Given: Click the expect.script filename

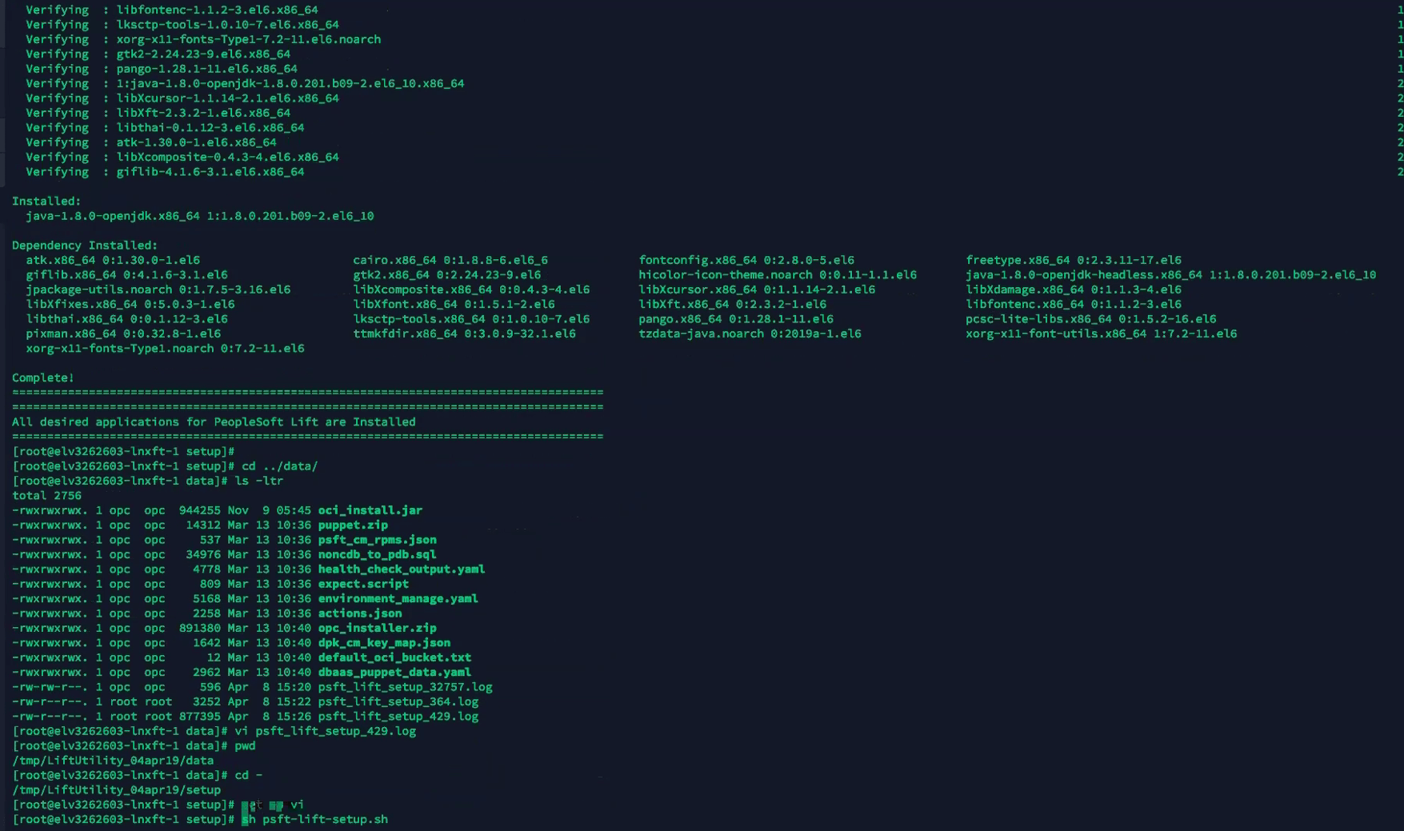Looking at the screenshot, I should pos(362,584).
